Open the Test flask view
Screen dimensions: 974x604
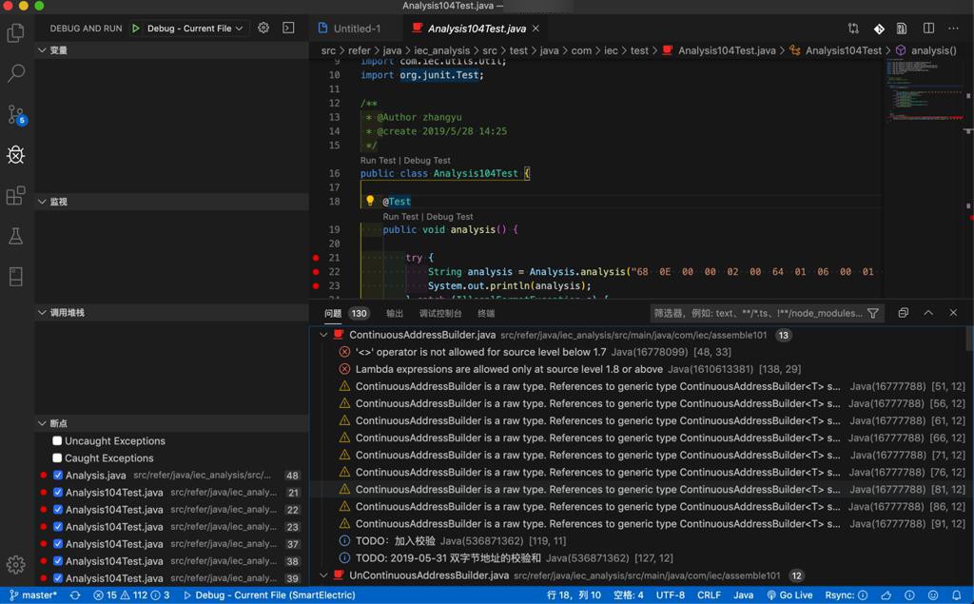[x=15, y=236]
